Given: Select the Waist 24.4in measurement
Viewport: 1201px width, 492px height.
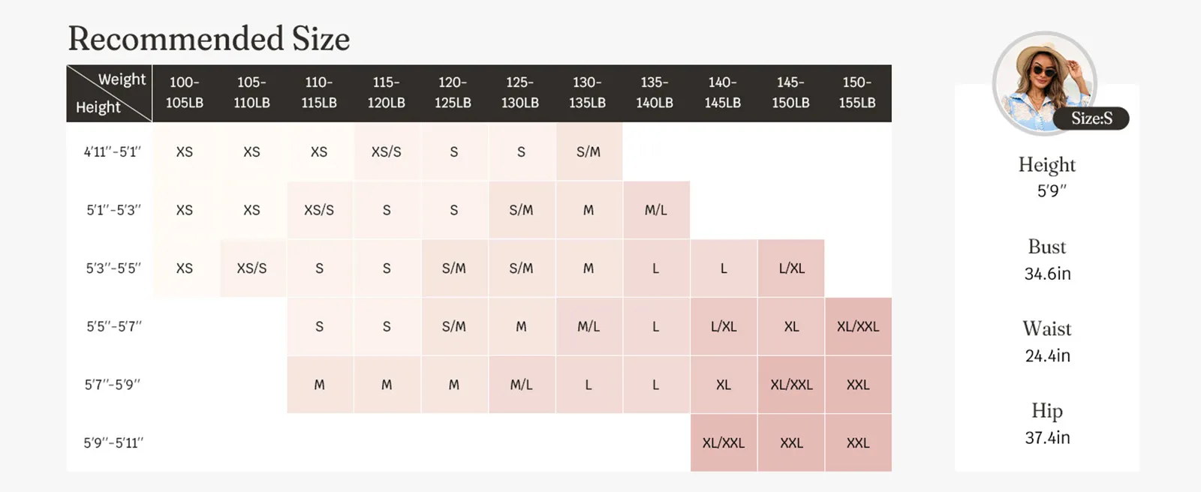Looking at the screenshot, I should pos(1047,341).
